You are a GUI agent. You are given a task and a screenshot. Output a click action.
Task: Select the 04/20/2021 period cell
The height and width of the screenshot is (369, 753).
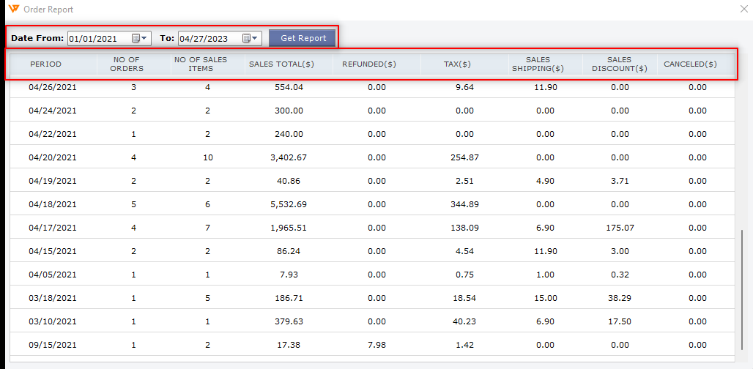coord(52,157)
